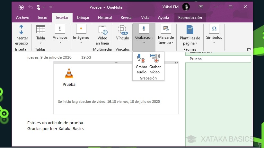Image resolution: width=264 pixels, height=148 pixels.
Task: Start Grabar audio recording
Action: [x=141, y=64]
